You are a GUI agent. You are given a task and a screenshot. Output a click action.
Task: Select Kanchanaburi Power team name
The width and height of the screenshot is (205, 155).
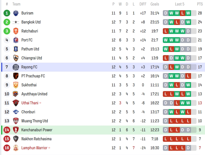pyautogui.click(x=37, y=130)
